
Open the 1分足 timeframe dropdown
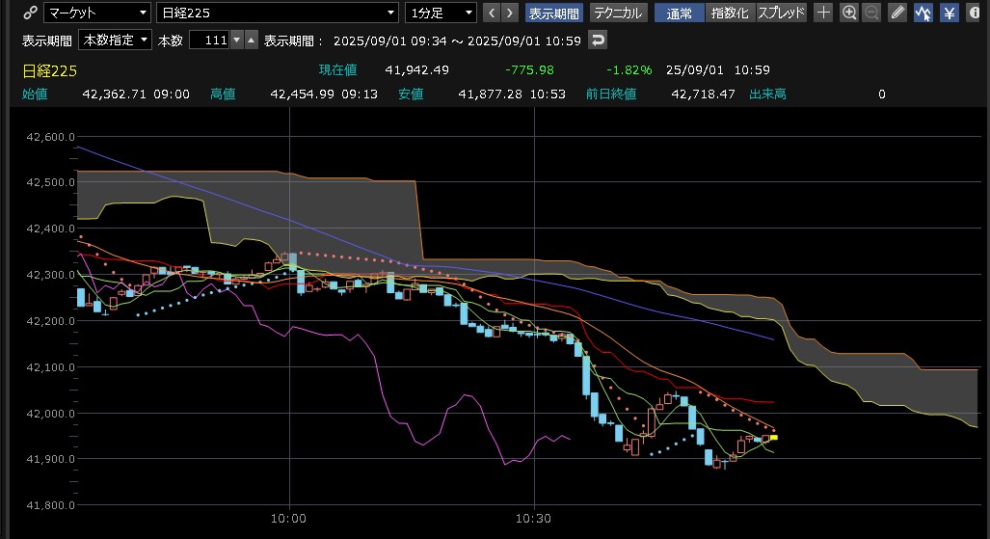(441, 13)
